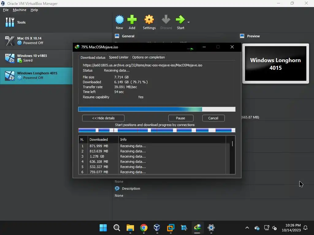Click the Downloaded column header

(x=103, y=140)
